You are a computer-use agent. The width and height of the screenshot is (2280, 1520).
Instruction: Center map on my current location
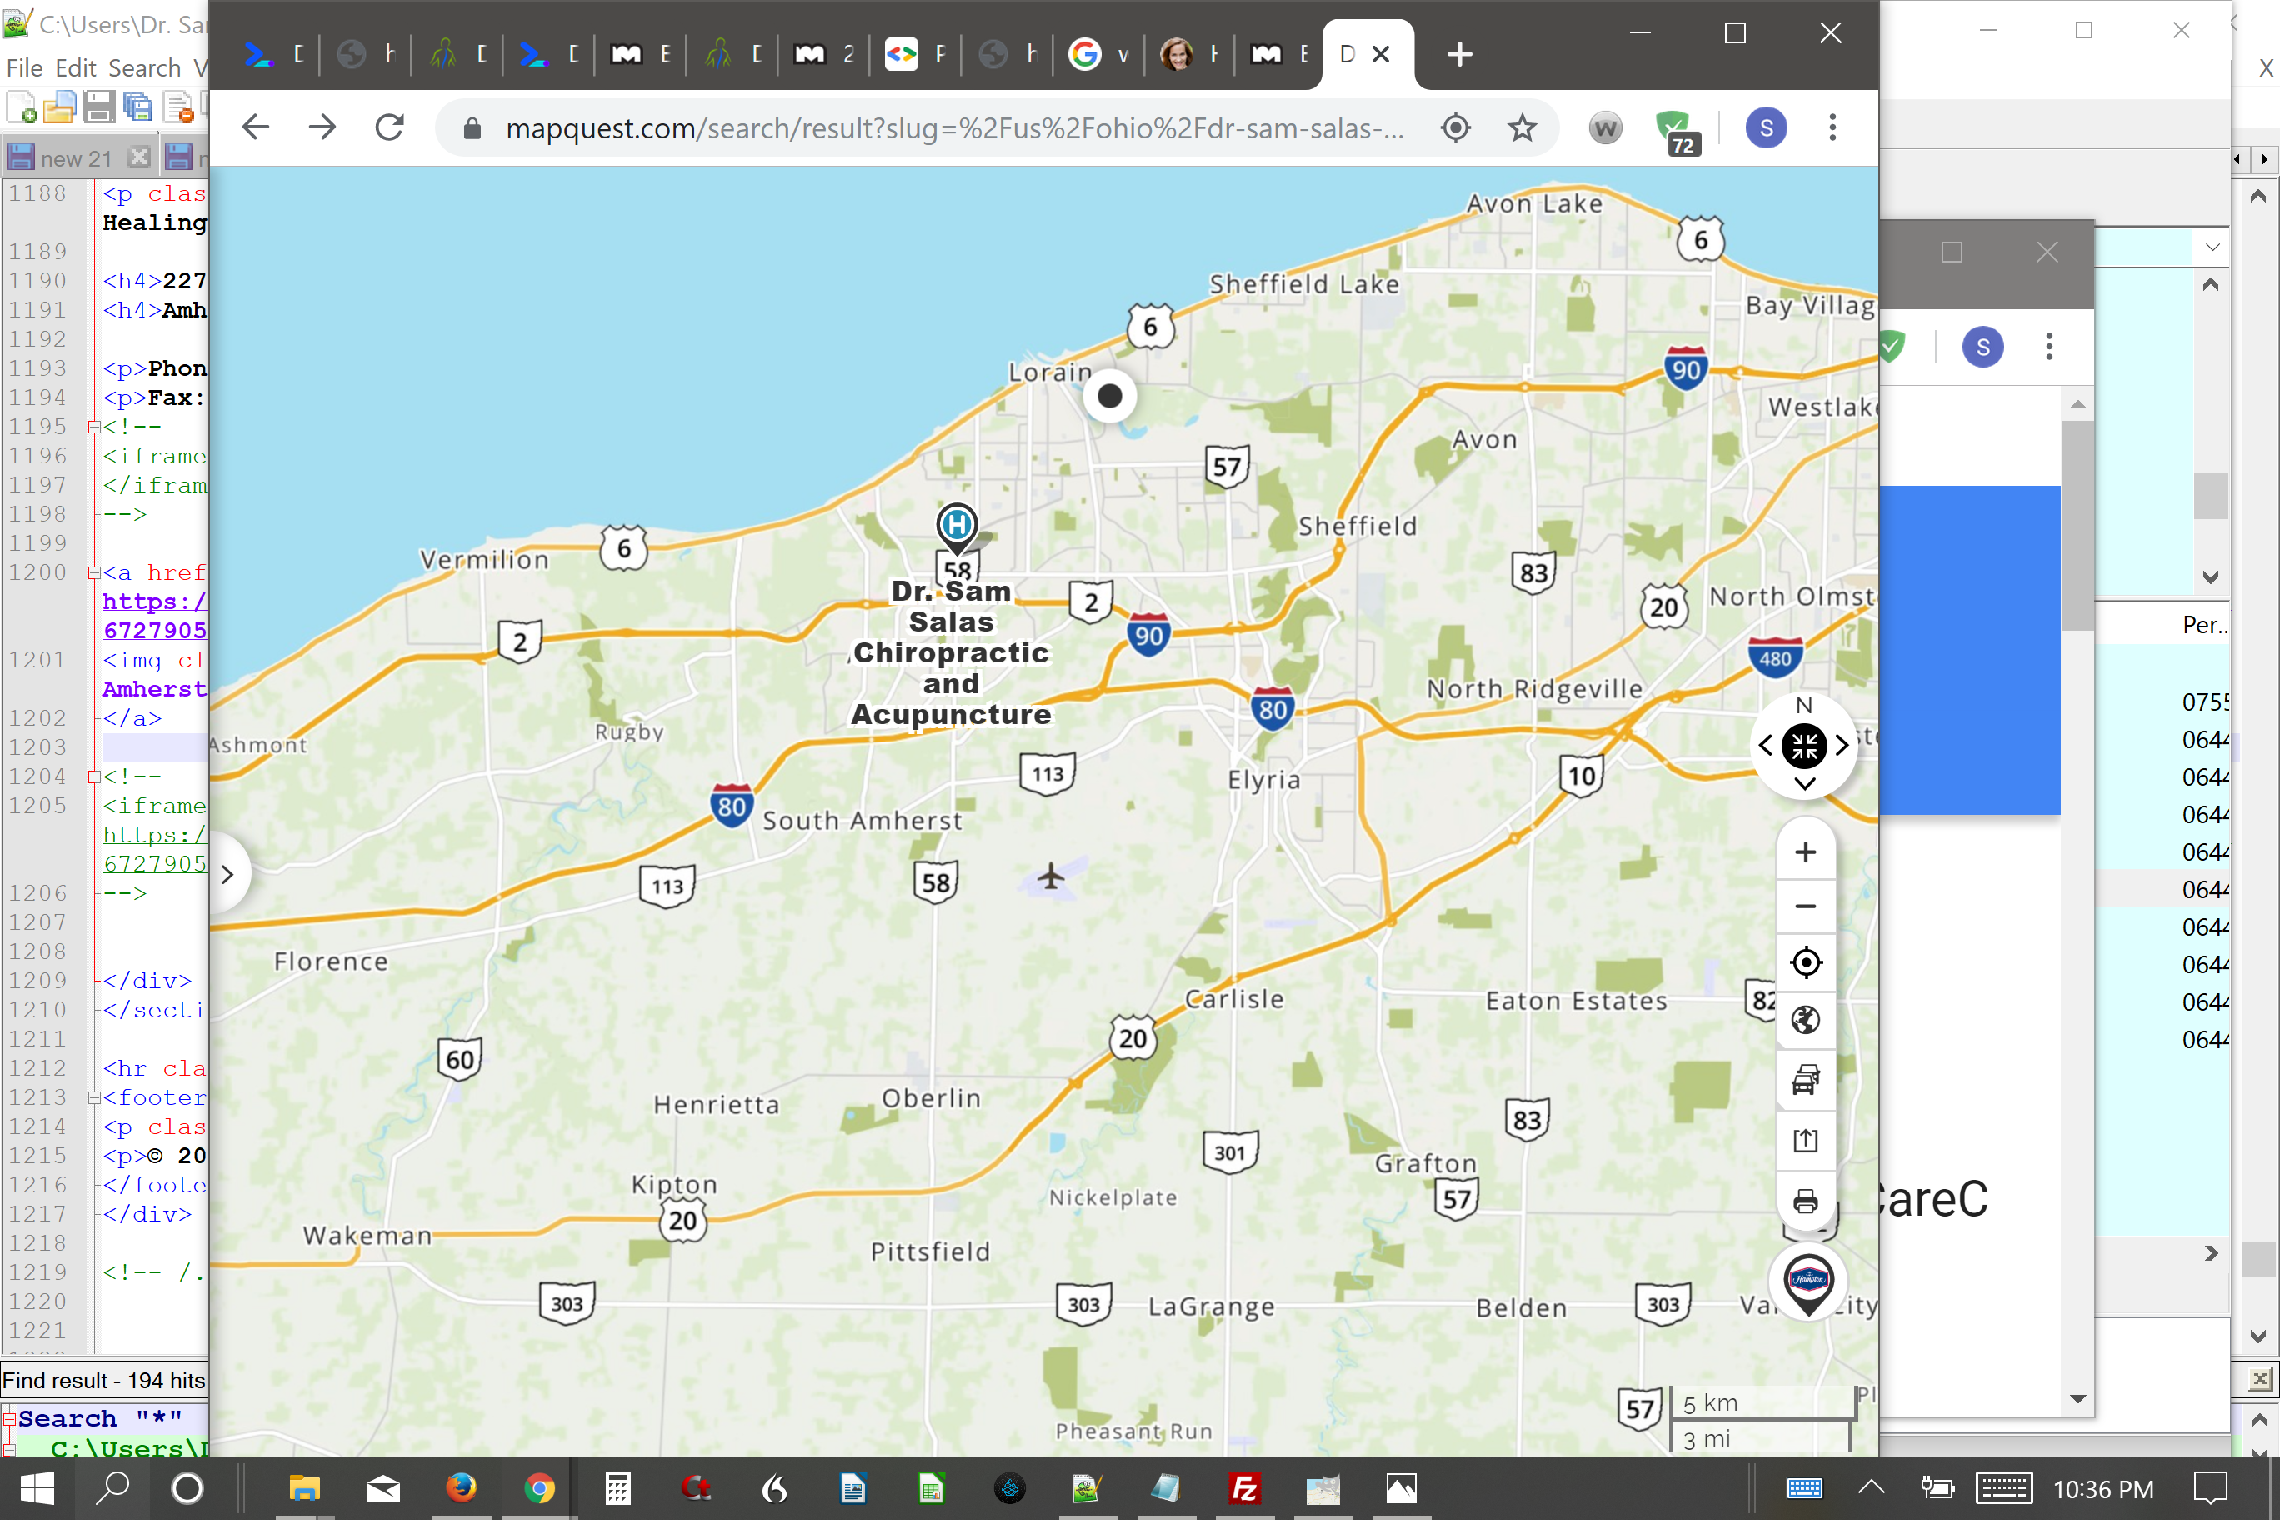[x=1804, y=962]
